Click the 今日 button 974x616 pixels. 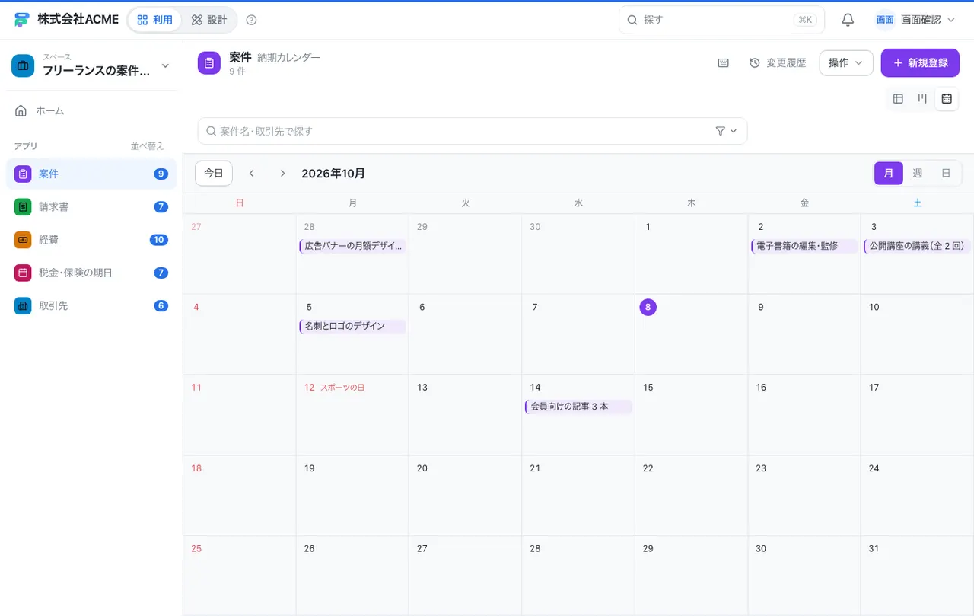point(214,174)
